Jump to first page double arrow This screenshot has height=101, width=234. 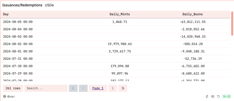(73, 88)
